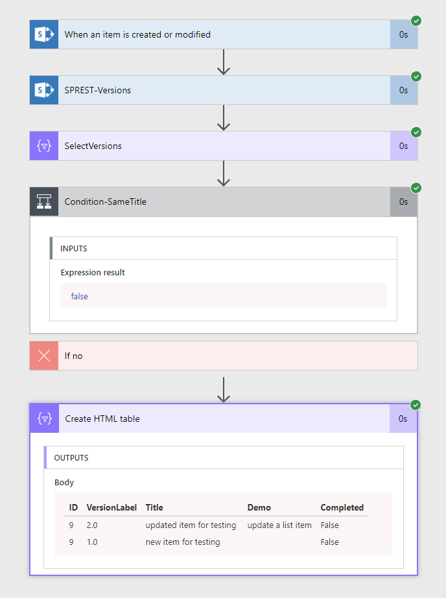Collapse the Condition-SameTitle header title

click(x=106, y=201)
